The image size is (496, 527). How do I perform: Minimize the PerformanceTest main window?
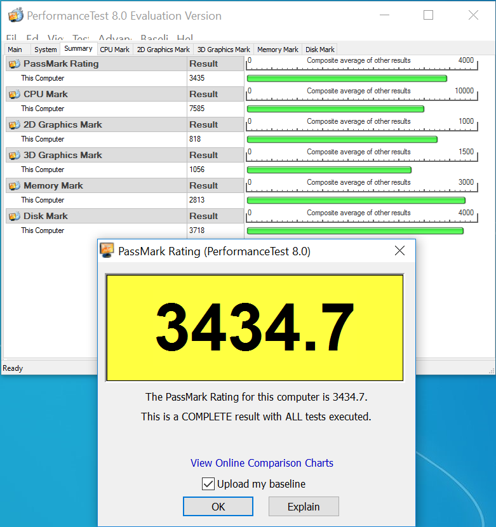384,15
